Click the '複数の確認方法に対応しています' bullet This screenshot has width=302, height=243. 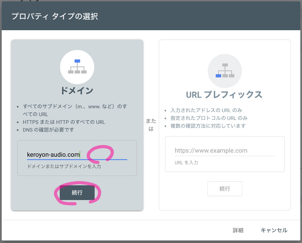[x=208, y=126]
